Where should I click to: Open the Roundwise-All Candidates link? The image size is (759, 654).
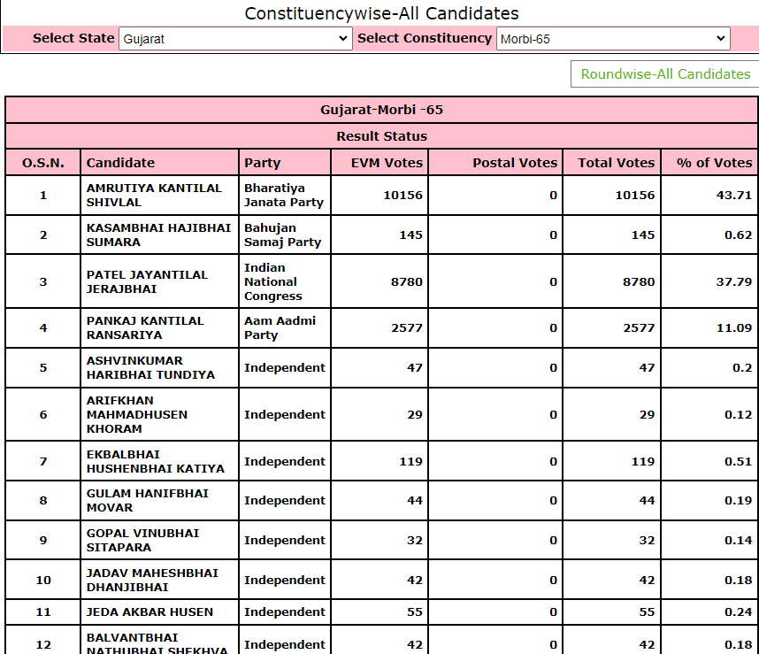point(665,74)
